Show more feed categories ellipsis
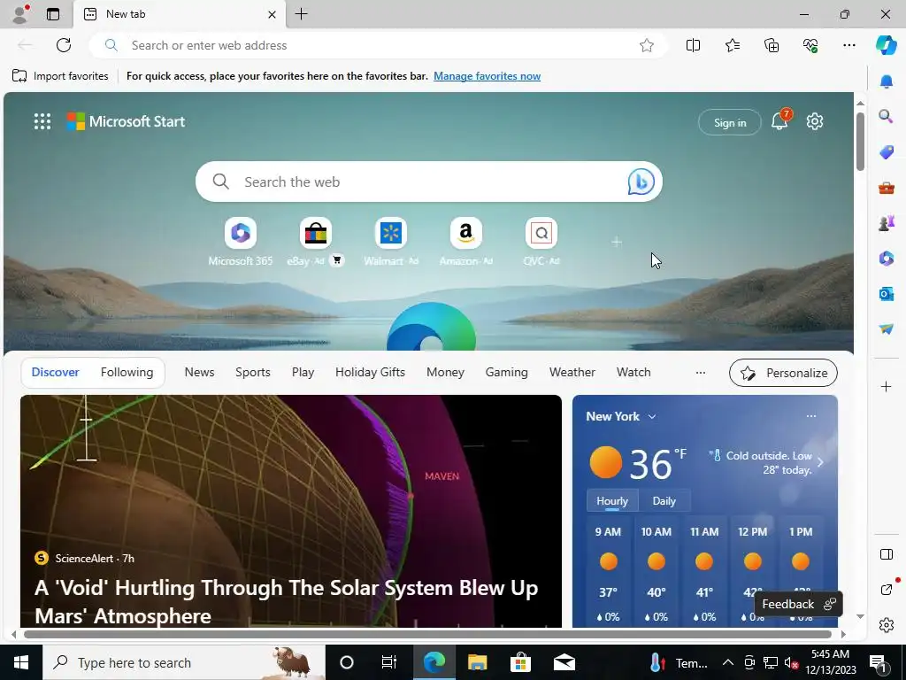This screenshot has height=680, width=906. click(701, 373)
